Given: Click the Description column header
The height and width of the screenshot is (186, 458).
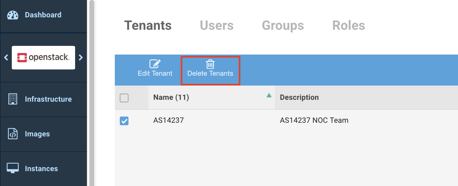Looking at the screenshot, I should 299,97.
